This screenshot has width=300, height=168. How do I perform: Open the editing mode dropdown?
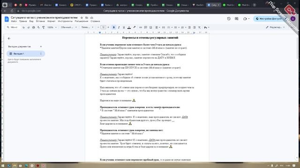tap(275, 28)
